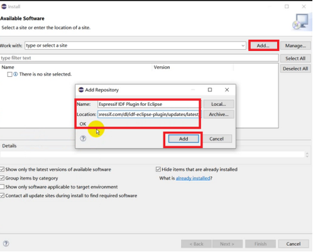The width and height of the screenshot is (313, 252).
Task: Close the Add Repository dialog
Action: pyautogui.click(x=227, y=90)
